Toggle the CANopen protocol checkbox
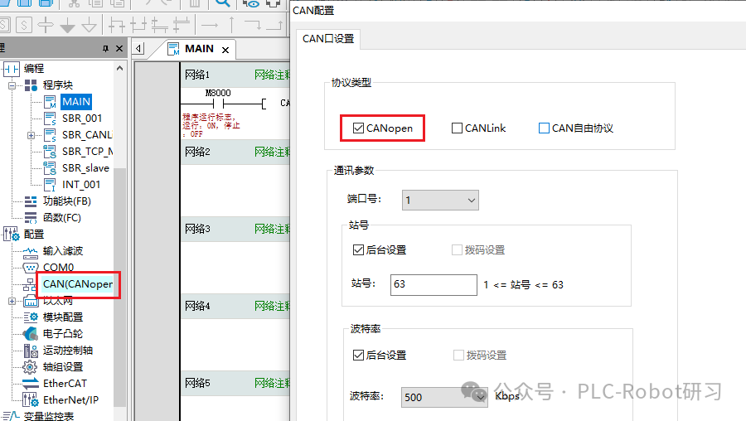The width and height of the screenshot is (746, 421). point(358,128)
